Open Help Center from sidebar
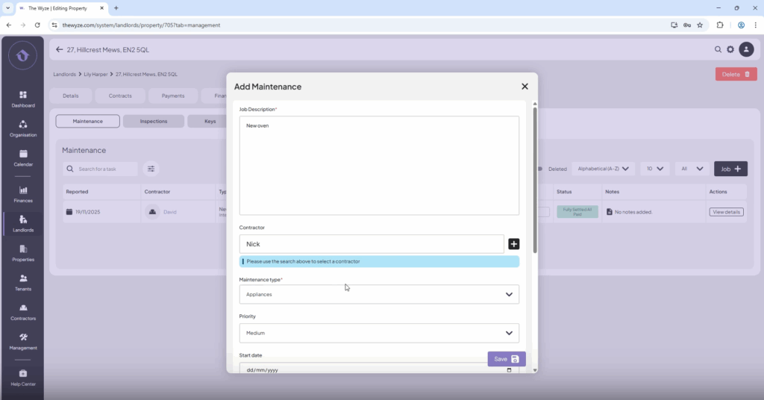Viewport: 764px width, 400px height. [x=22, y=377]
